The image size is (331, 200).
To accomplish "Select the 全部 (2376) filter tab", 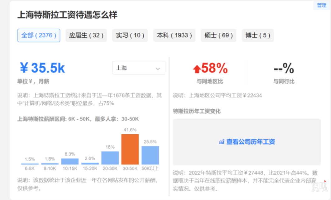I will [x=39, y=36].
